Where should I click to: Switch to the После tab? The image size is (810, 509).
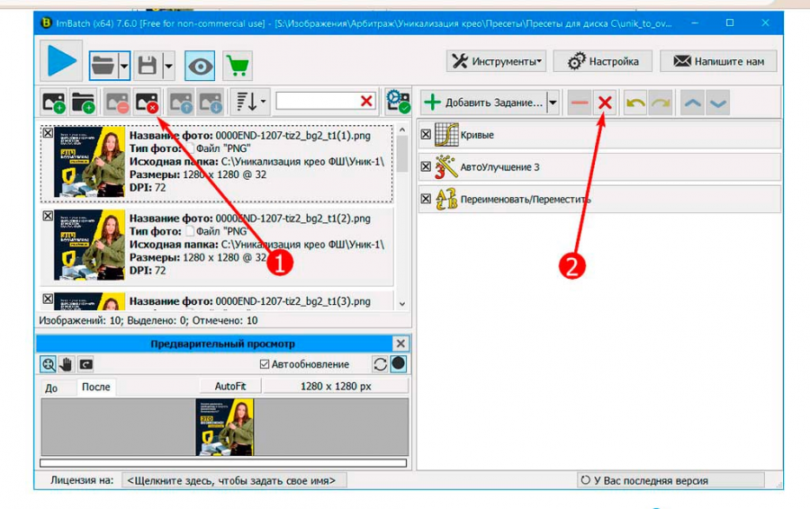click(x=96, y=387)
